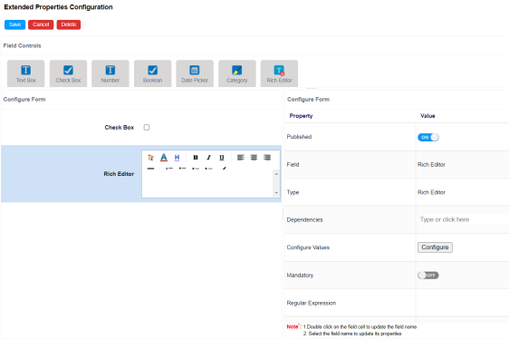Click the Configure values button
This screenshot has height=339, width=509.
[x=435, y=247]
